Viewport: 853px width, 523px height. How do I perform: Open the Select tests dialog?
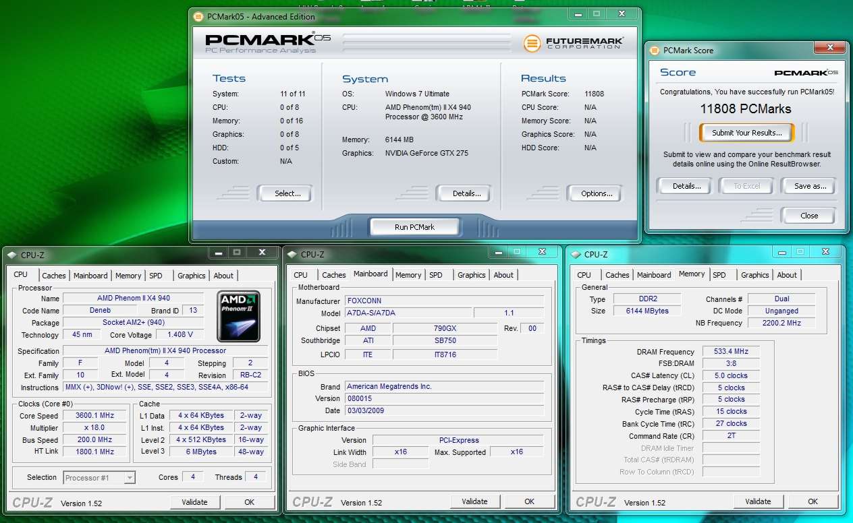[285, 193]
